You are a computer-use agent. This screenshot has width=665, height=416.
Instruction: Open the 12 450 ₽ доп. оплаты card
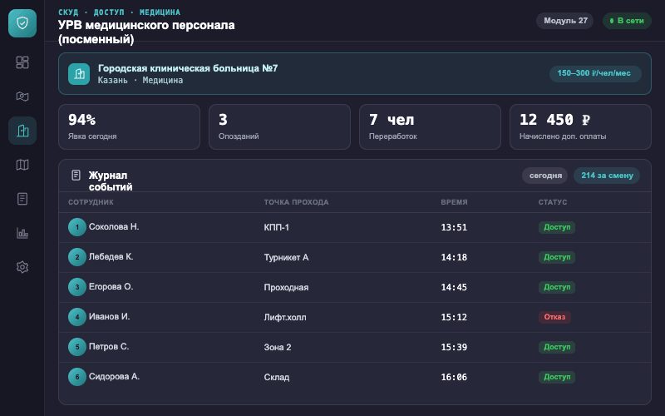coord(580,127)
